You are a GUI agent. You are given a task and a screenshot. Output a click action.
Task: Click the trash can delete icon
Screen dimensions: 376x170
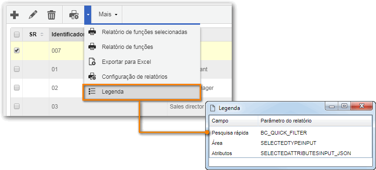click(x=51, y=15)
